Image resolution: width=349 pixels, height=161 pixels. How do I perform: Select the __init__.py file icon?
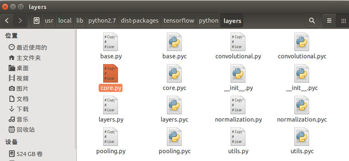238,74
